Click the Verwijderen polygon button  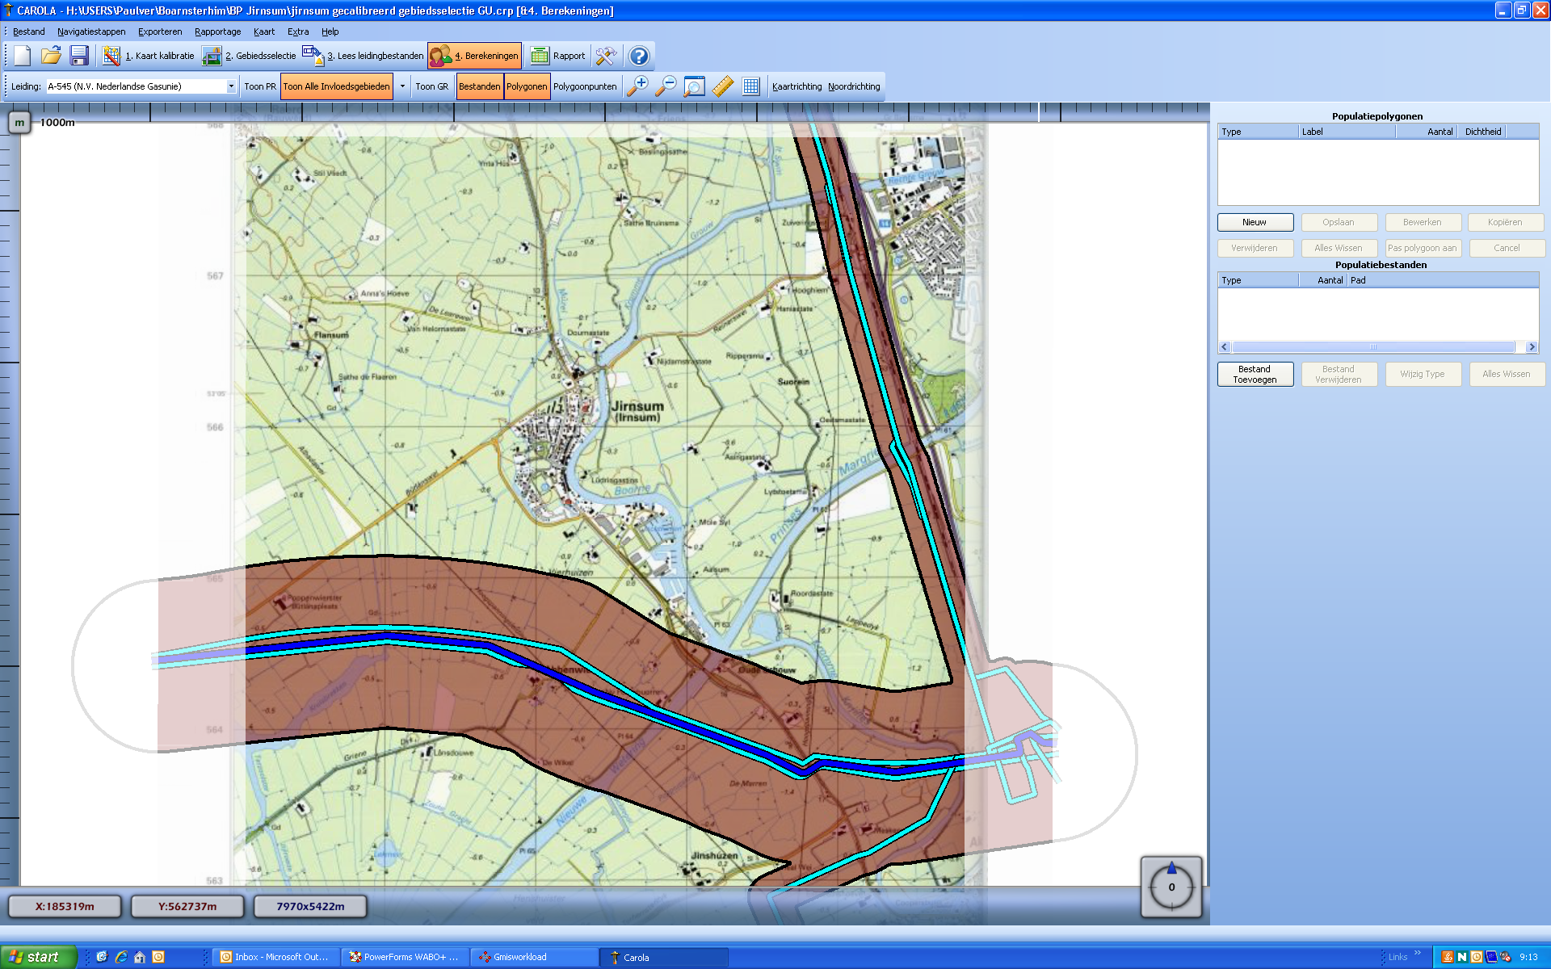1255,248
